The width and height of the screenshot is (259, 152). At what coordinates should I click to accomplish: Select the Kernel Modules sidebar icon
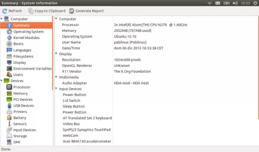(10, 38)
